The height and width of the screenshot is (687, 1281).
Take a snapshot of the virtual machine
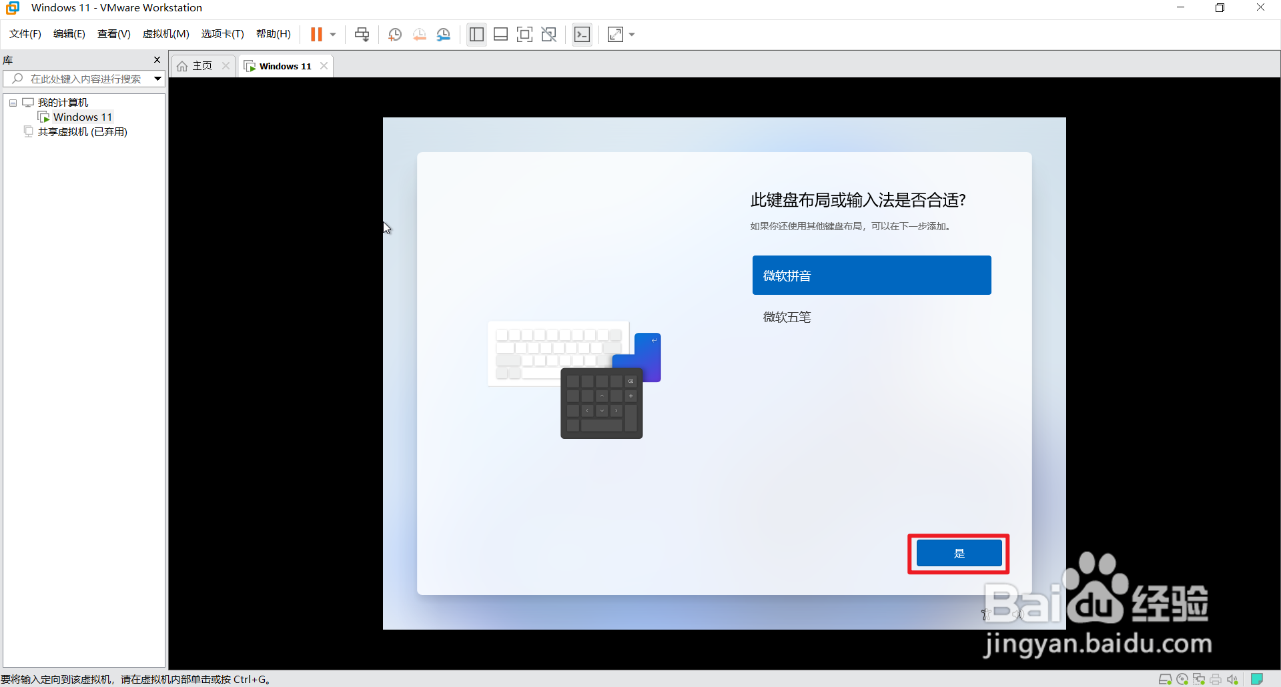pyautogui.click(x=395, y=34)
